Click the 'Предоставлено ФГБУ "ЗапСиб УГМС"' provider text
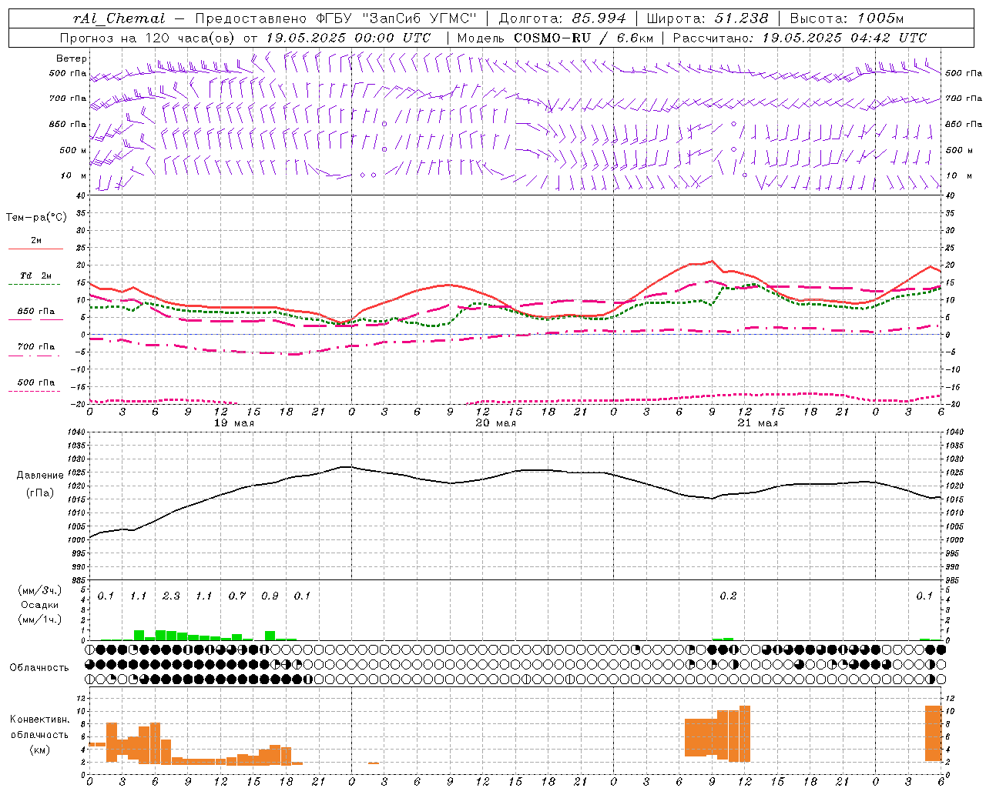The width and height of the screenshot is (986, 788). [335, 18]
